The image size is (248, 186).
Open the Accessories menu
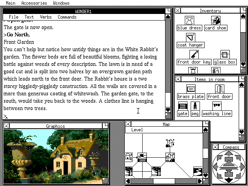click(x=34, y=3)
